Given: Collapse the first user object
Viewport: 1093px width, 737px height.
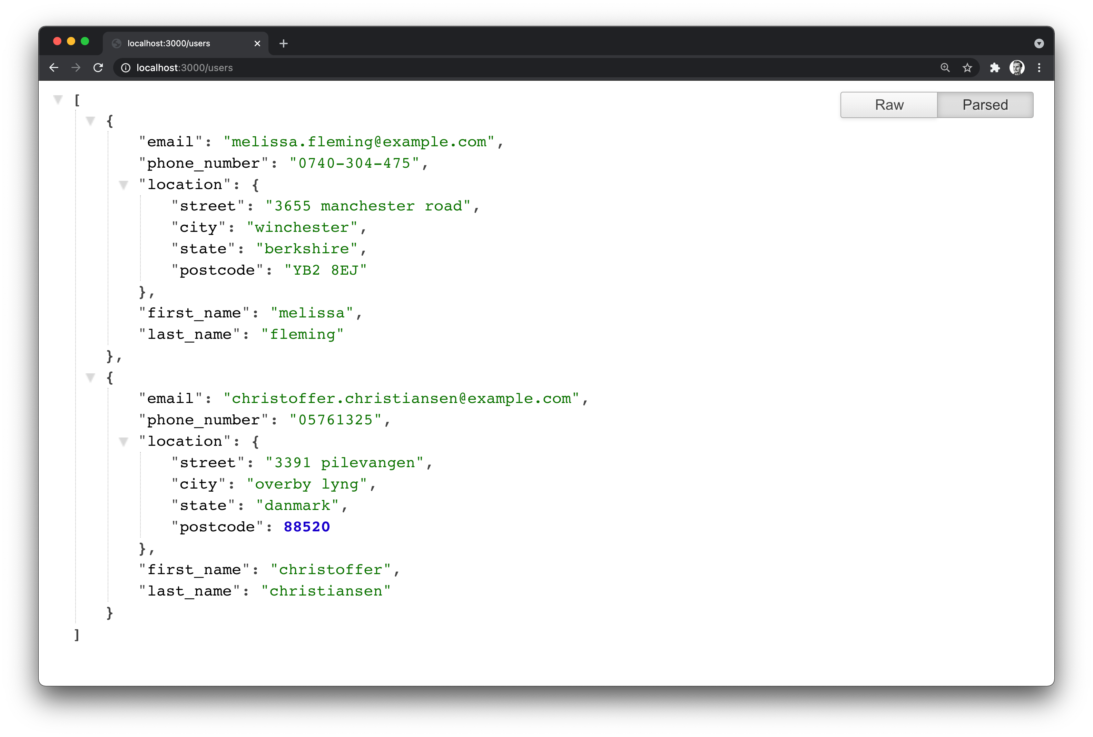Looking at the screenshot, I should [x=91, y=121].
